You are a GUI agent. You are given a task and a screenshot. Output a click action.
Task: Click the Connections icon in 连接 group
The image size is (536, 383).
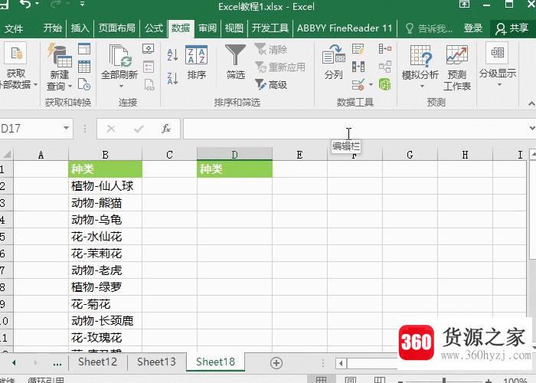coord(149,49)
